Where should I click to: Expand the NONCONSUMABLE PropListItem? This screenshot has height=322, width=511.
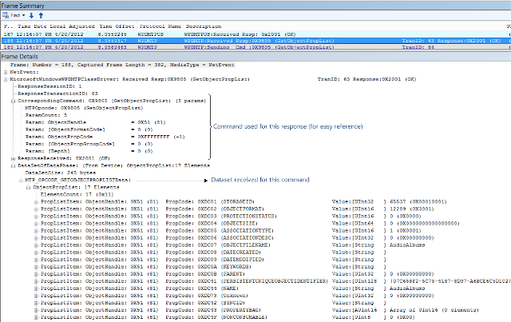click(36, 317)
